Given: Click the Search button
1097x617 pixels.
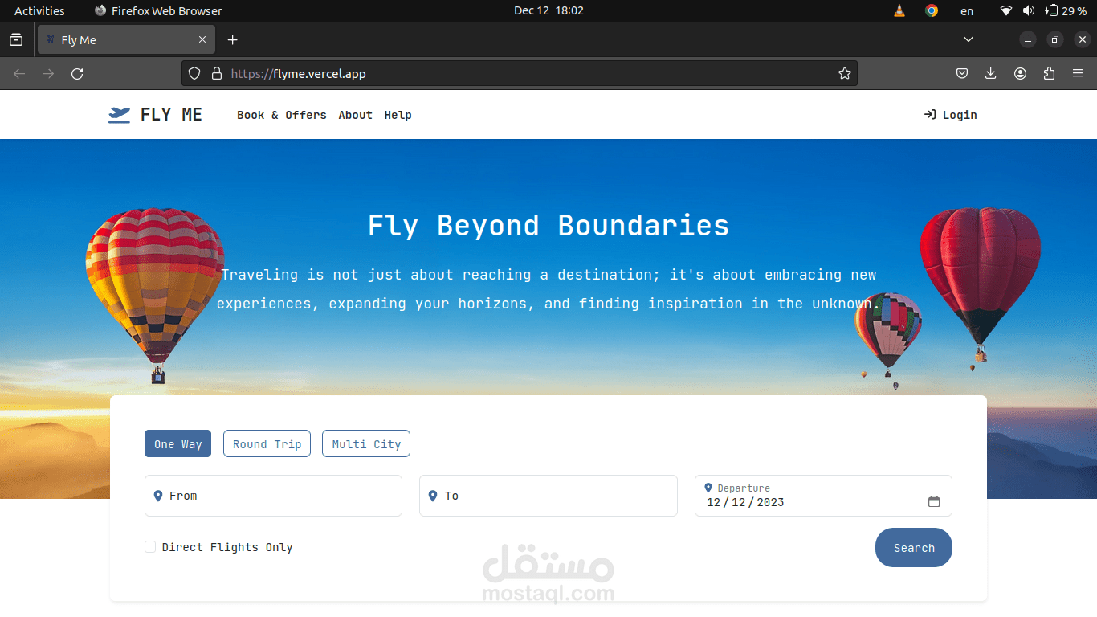Looking at the screenshot, I should coord(913,547).
